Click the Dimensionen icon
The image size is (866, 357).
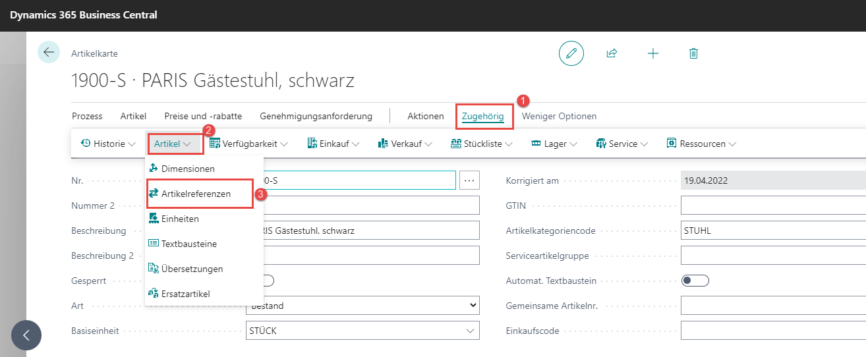[154, 169]
